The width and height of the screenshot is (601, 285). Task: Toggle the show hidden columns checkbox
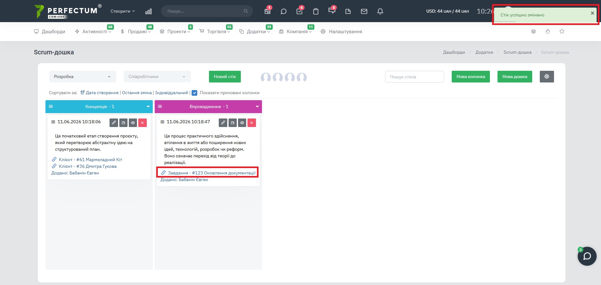click(194, 93)
